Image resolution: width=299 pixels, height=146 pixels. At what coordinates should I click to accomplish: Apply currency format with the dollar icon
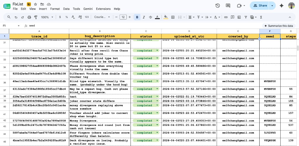click(60, 17)
